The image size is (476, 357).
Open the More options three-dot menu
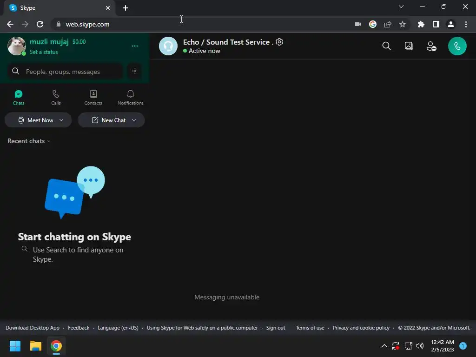(x=135, y=46)
